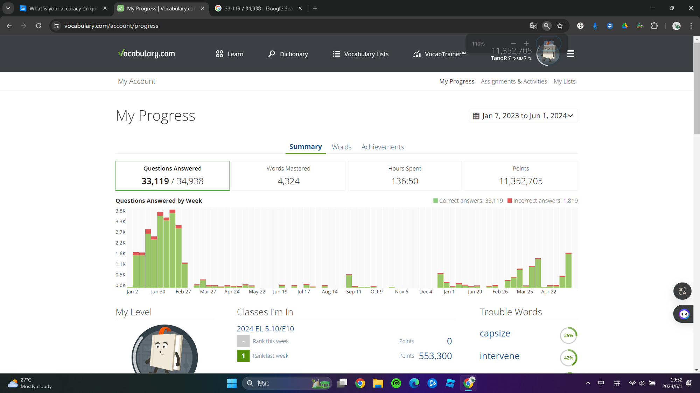Open the hamburger menu icon
The height and width of the screenshot is (393, 700).
570,54
